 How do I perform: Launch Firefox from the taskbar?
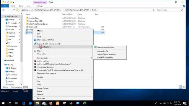(51, 103)
